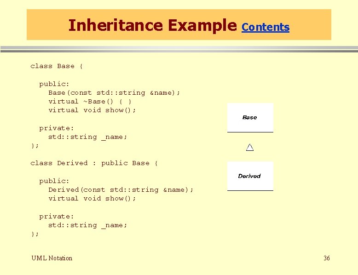Click 'class Derived : public Base {' line

(94, 163)
